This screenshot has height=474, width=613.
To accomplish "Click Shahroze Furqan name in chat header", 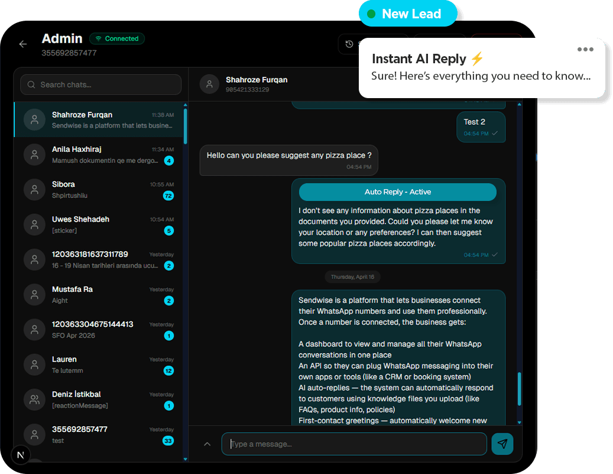I will click(257, 80).
